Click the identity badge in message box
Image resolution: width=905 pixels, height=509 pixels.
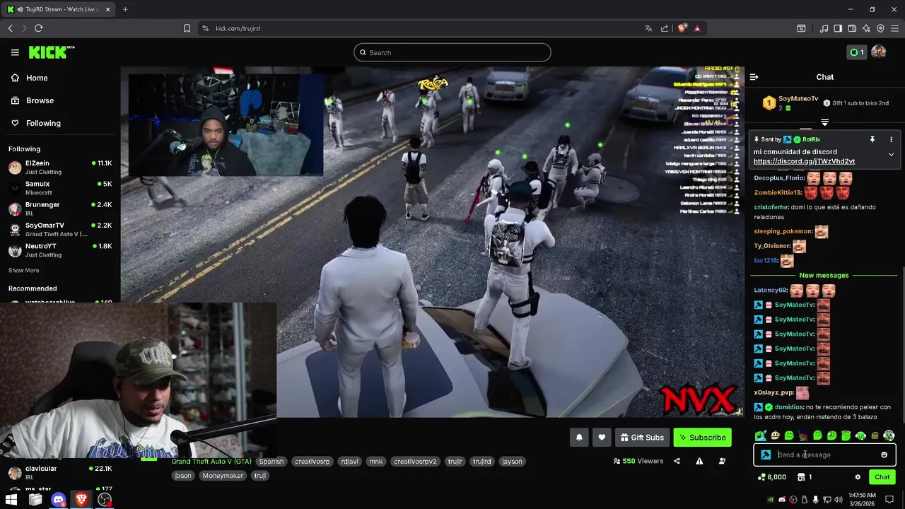coord(766,455)
